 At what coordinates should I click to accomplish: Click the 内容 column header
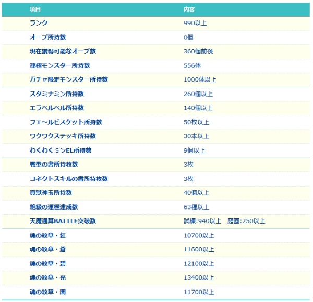[189, 9]
